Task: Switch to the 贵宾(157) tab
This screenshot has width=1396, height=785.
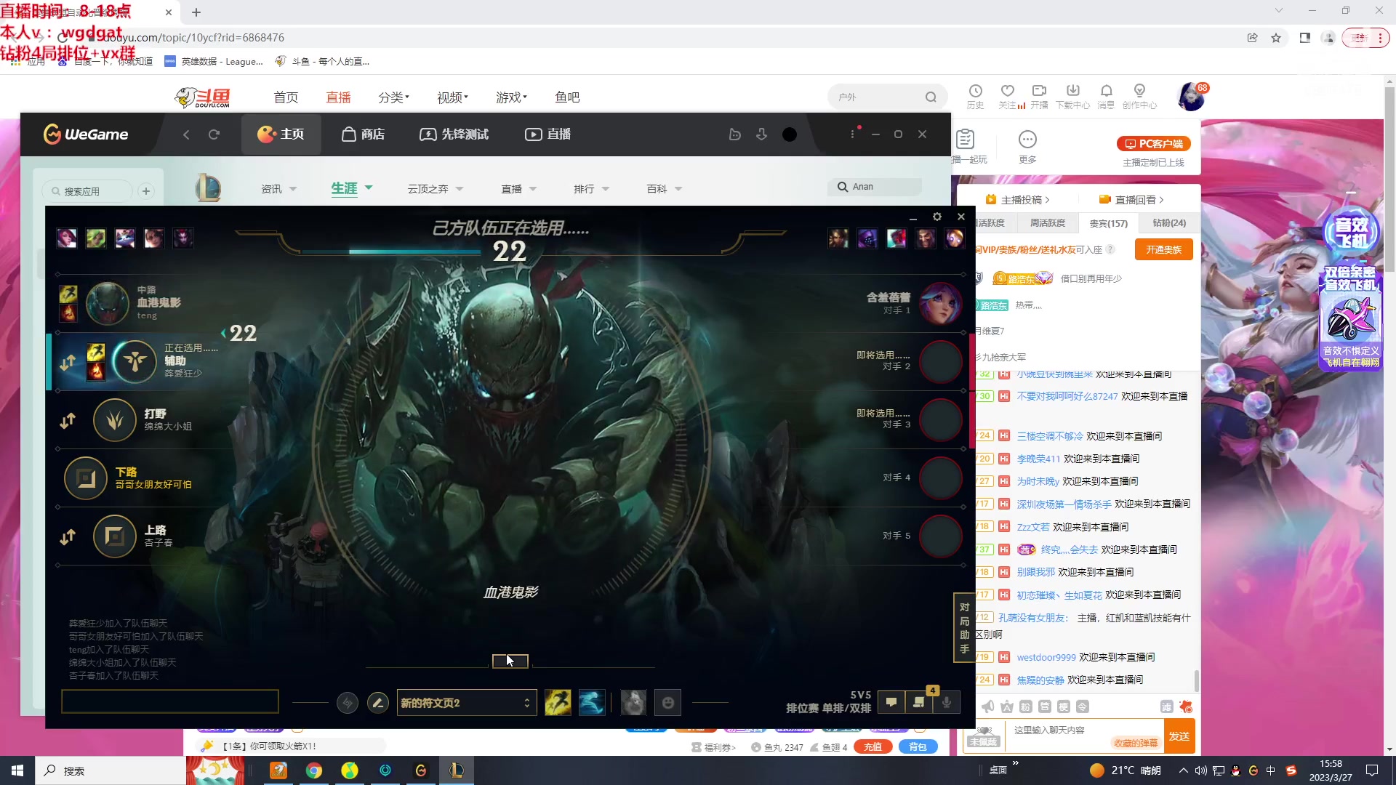Action: coord(1108,223)
